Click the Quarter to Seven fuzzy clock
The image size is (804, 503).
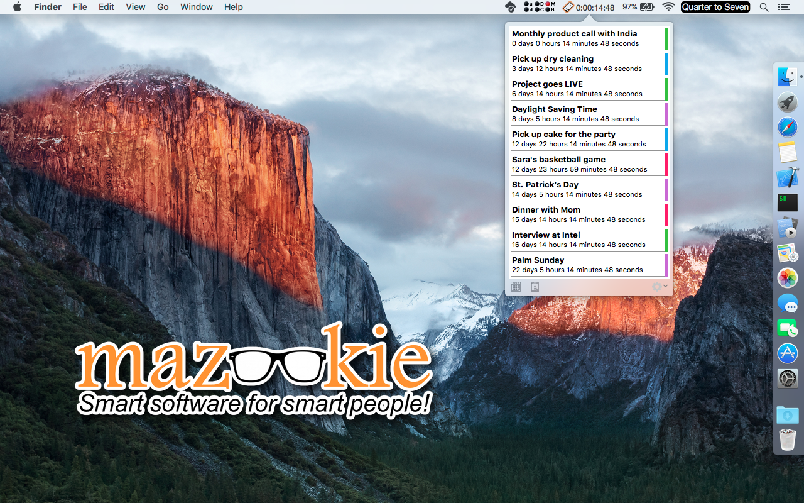(x=715, y=7)
